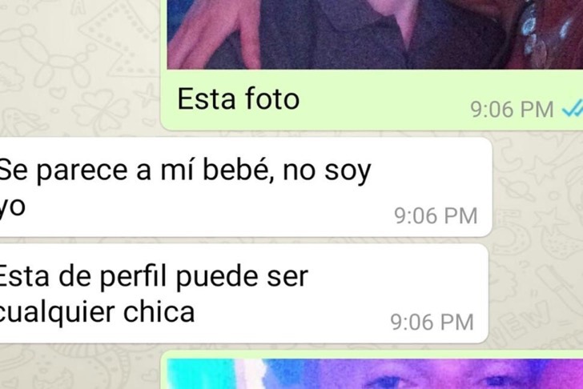Click the bracelet area in the top photo

(532, 28)
